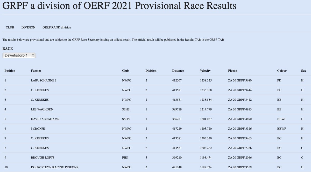This screenshot has height=172, width=311.
Task: Click distance value 412507
Action: pos(177,80)
